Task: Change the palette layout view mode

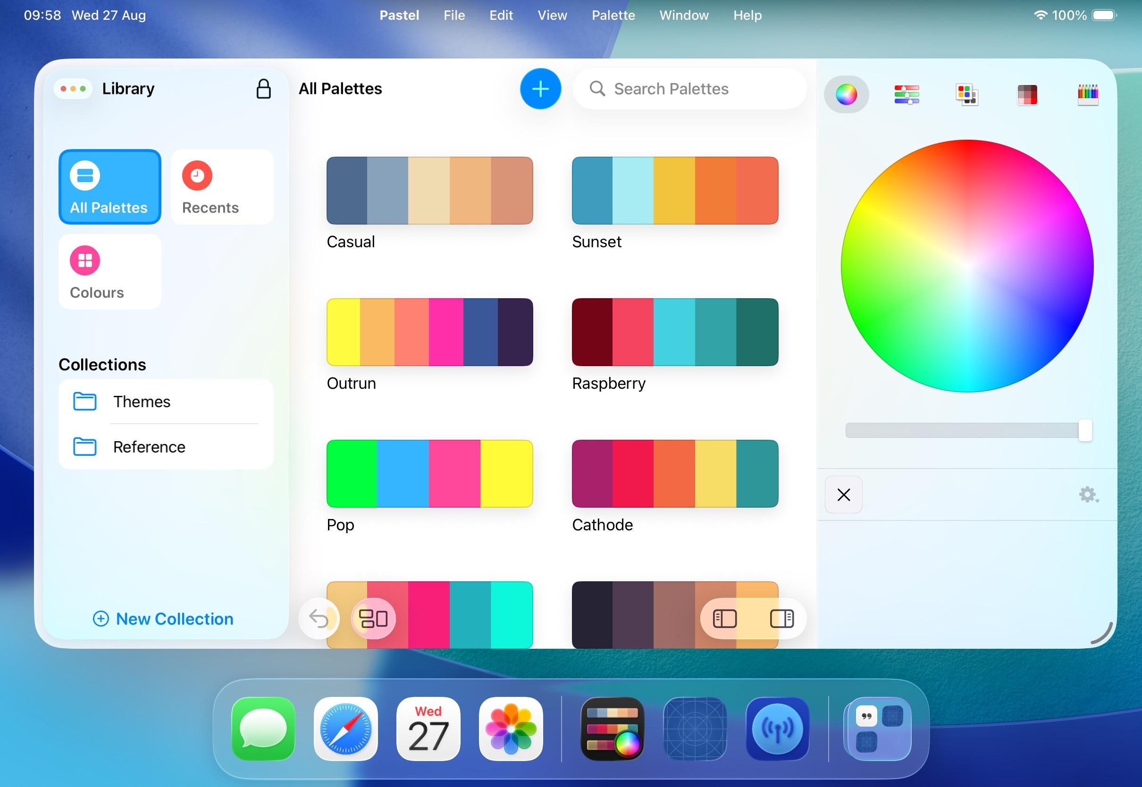Action: click(373, 619)
